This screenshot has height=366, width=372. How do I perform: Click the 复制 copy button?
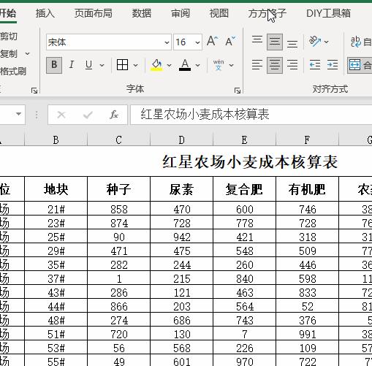coord(8,53)
